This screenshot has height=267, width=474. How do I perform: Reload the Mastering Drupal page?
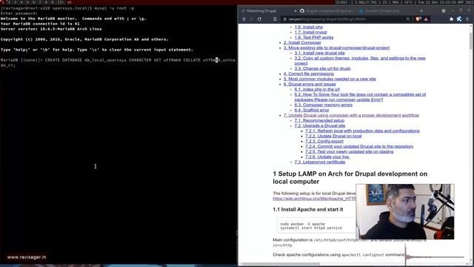click(x=259, y=19)
